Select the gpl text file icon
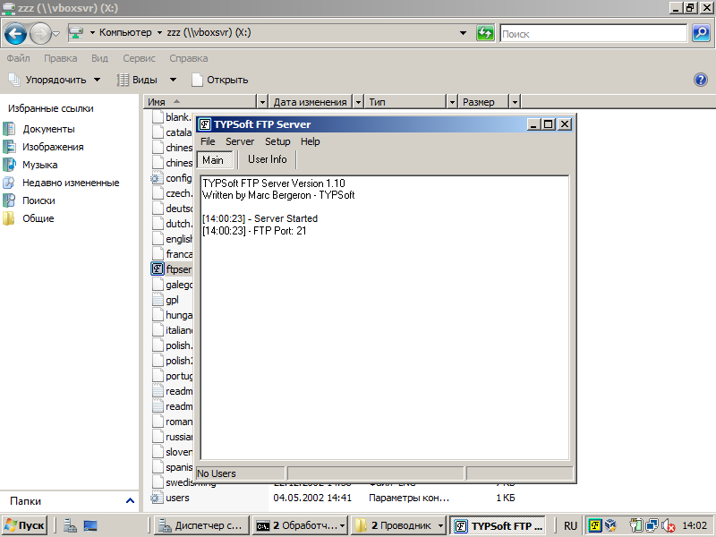 158,300
